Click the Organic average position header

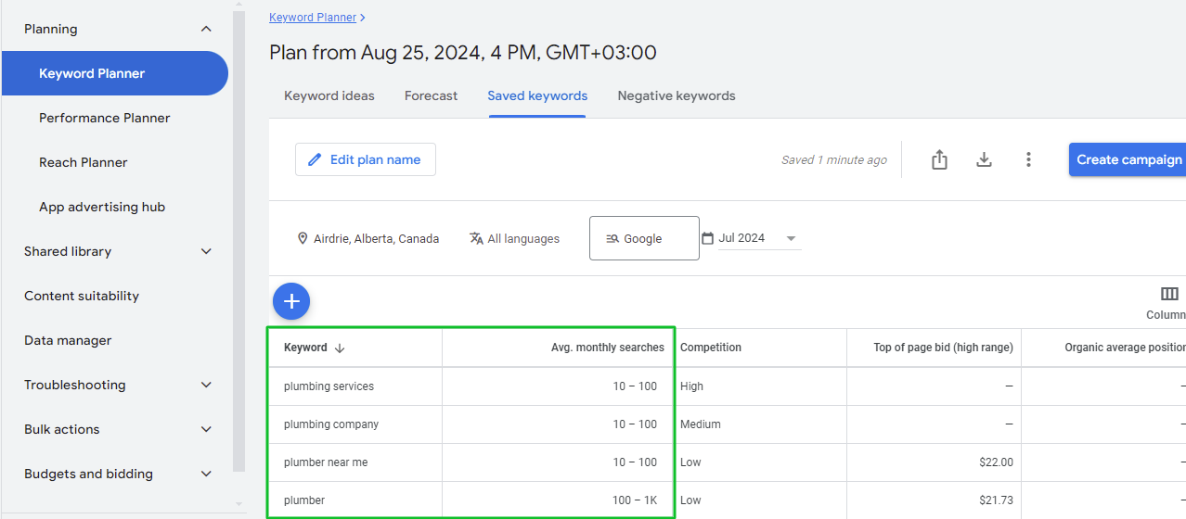pyautogui.click(x=1125, y=348)
